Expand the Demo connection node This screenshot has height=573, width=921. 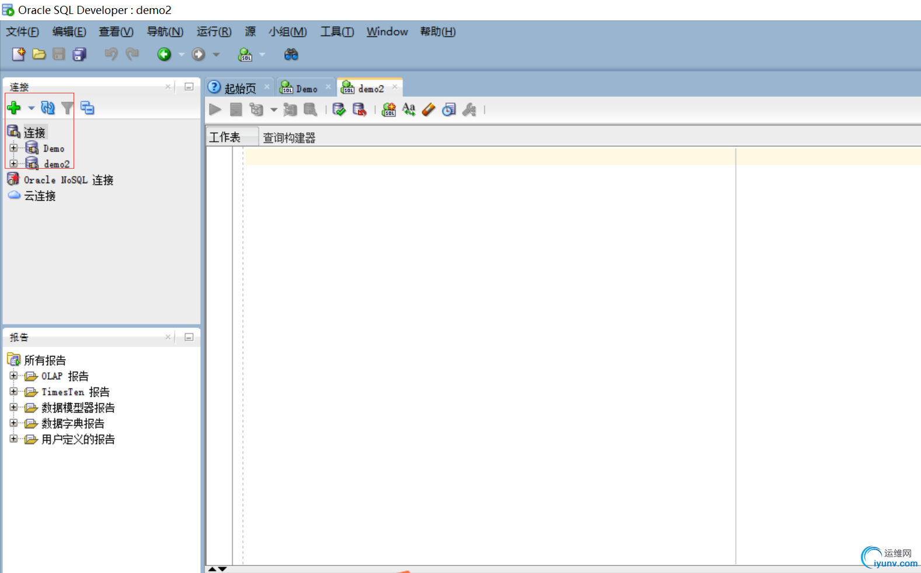coord(13,148)
